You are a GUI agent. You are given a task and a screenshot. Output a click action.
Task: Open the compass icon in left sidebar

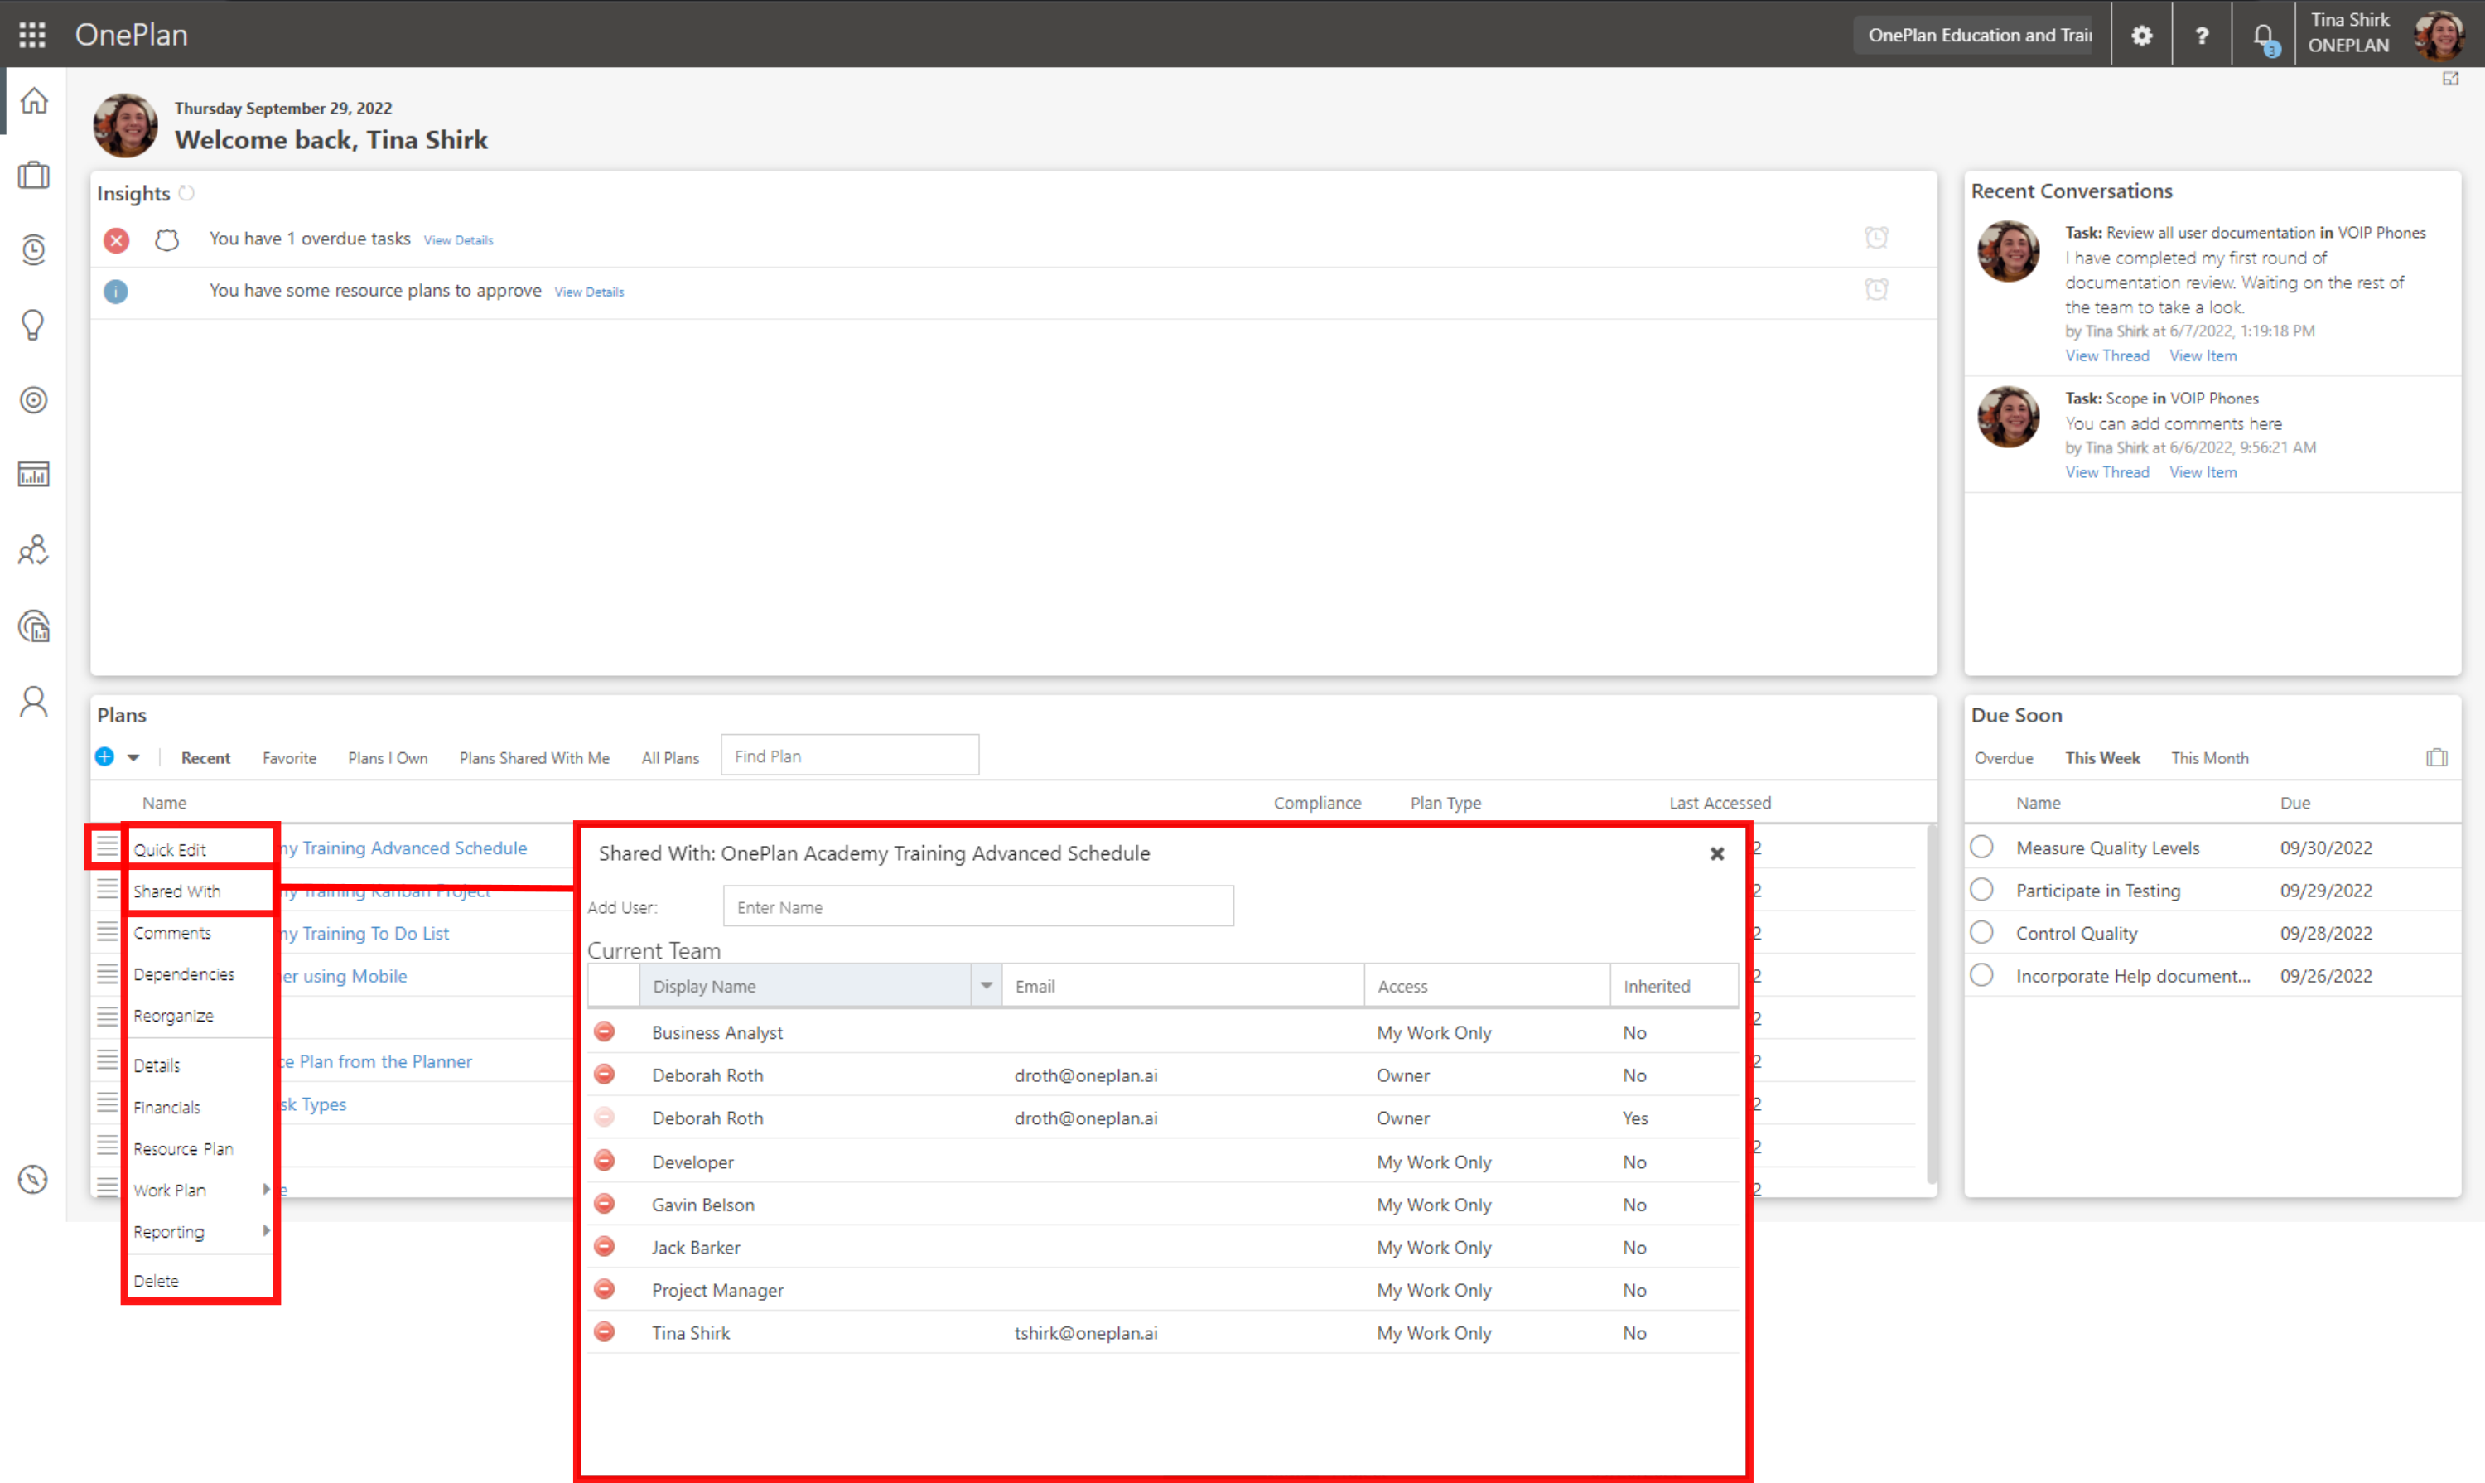(34, 1179)
